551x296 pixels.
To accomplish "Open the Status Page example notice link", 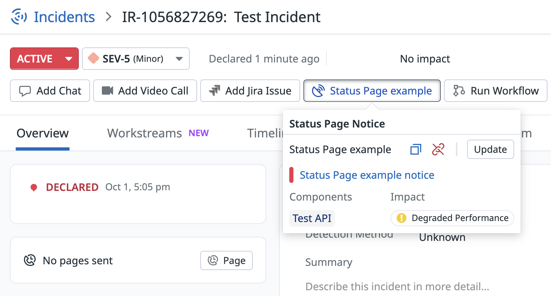I will point(367,175).
